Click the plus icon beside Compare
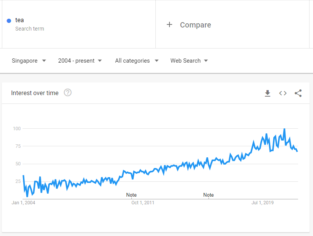313x236 pixels. [169, 25]
